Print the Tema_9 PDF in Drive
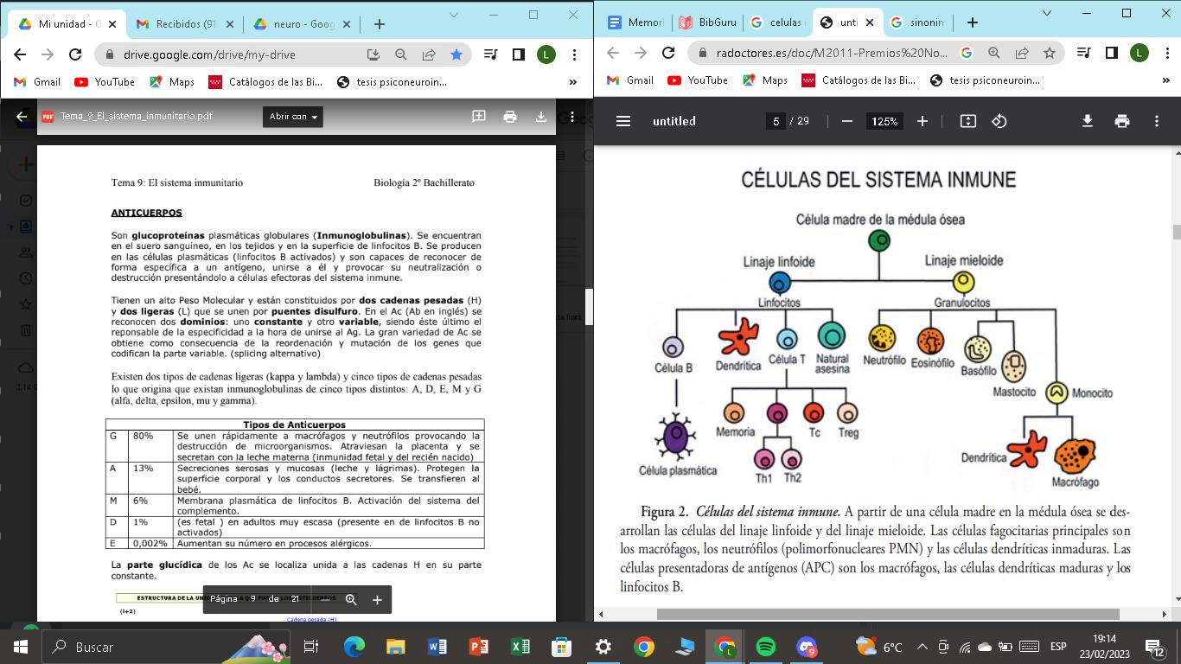This screenshot has width=1181, height=664. coord(510,117)
